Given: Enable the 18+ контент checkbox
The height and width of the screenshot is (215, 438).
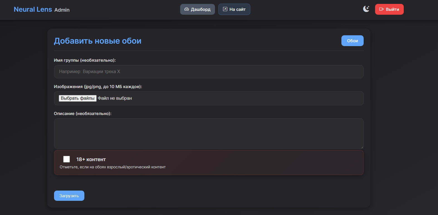Looking at the screenshot, I should tap(67, 159).
